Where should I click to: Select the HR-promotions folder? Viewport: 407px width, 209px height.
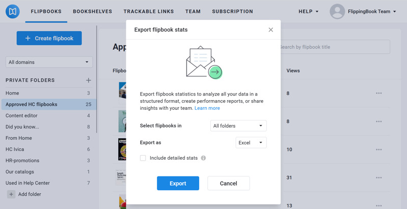(x=22, y=161)
